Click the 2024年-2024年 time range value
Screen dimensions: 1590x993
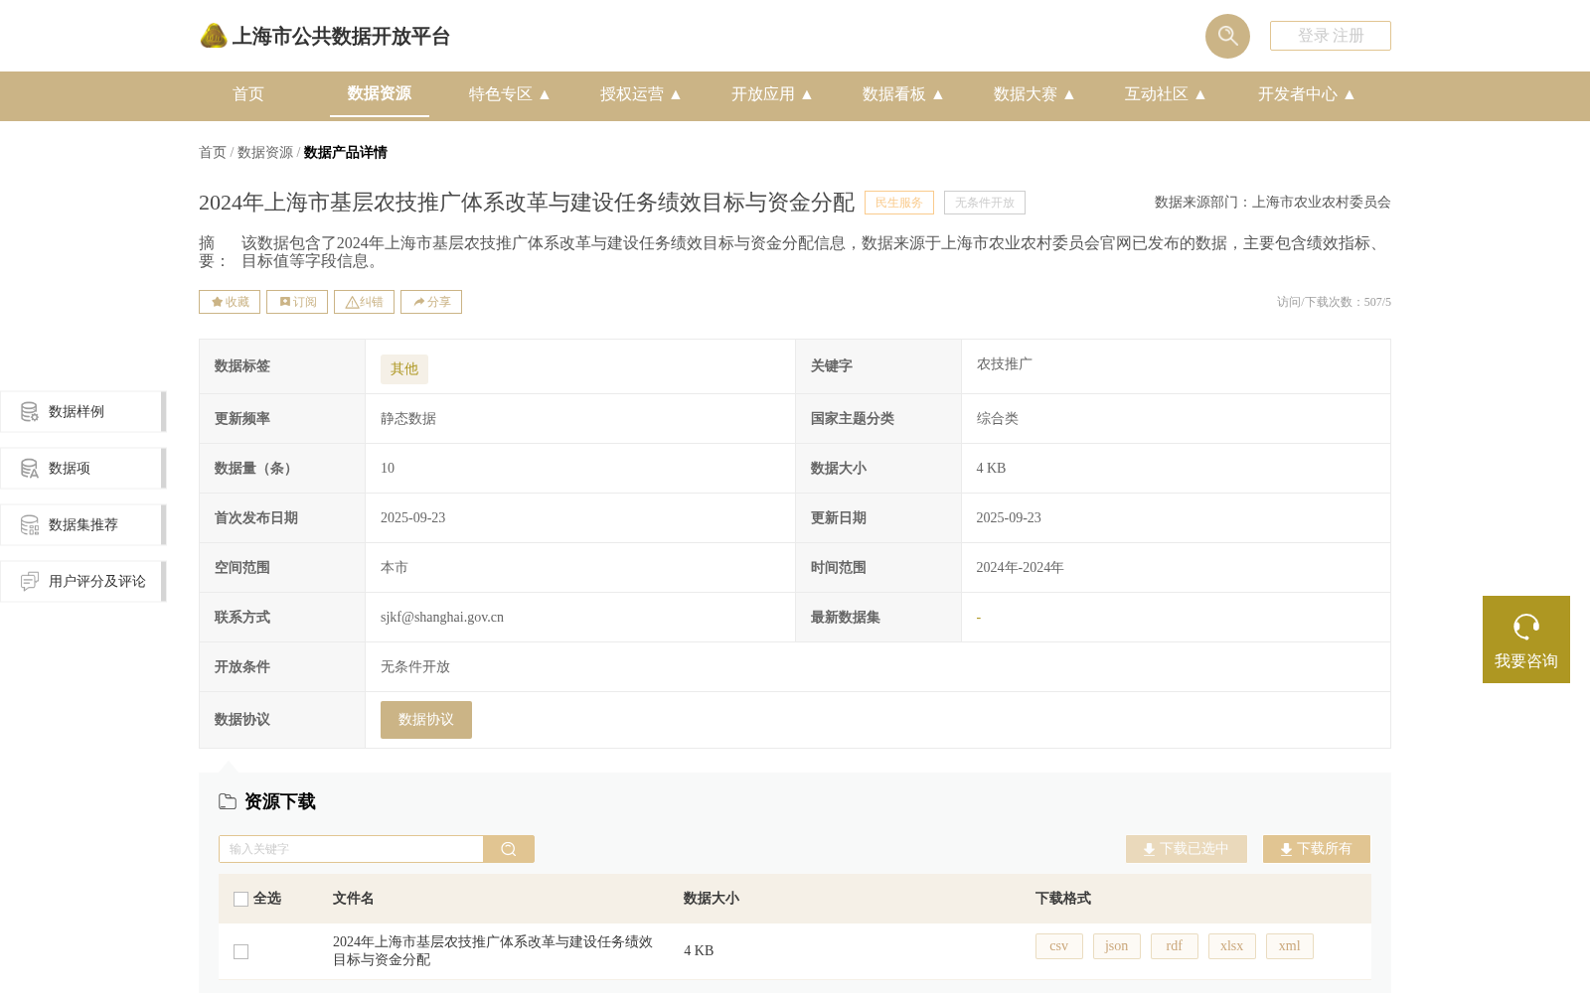(x=1021, y=568)
